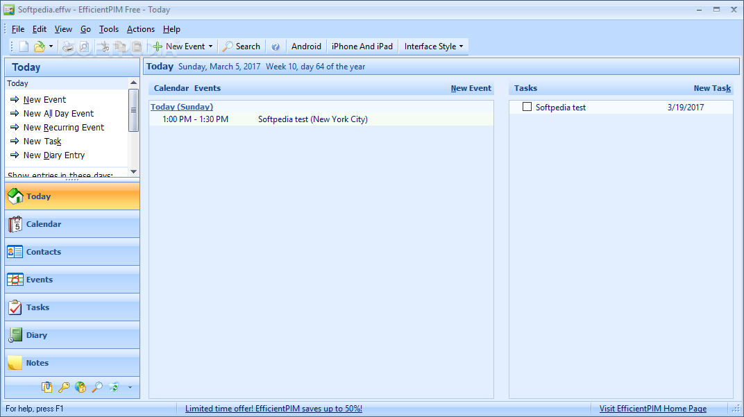Click the Android toolbar button
Image resolution: width=744 pixels, height=417 pixels.
coord(306,46)
